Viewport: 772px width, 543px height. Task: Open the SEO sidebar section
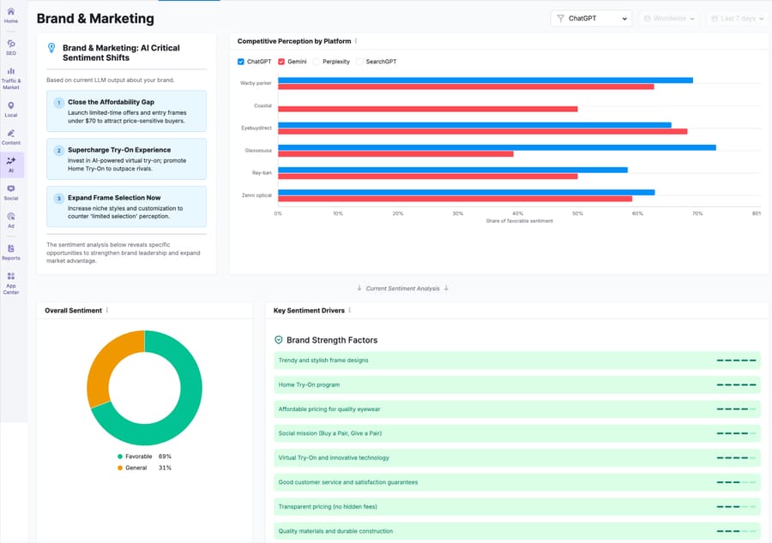(11, 47)
